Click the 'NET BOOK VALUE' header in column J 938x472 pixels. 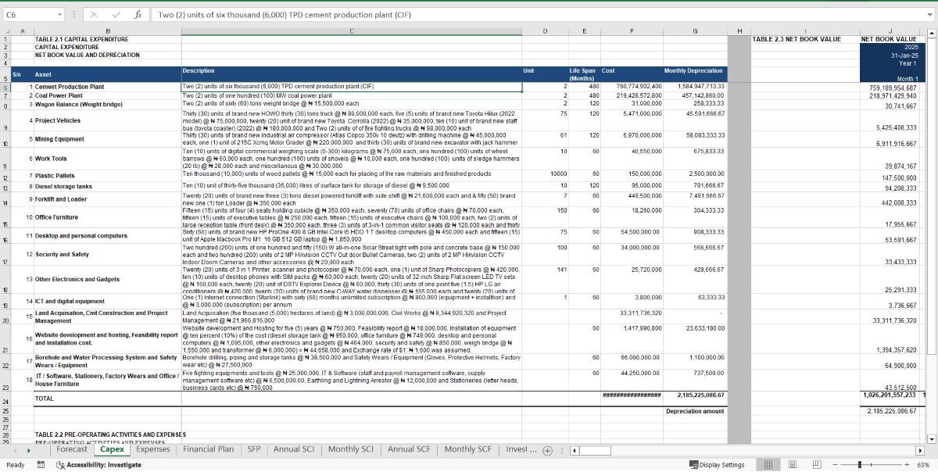(889, 38)
